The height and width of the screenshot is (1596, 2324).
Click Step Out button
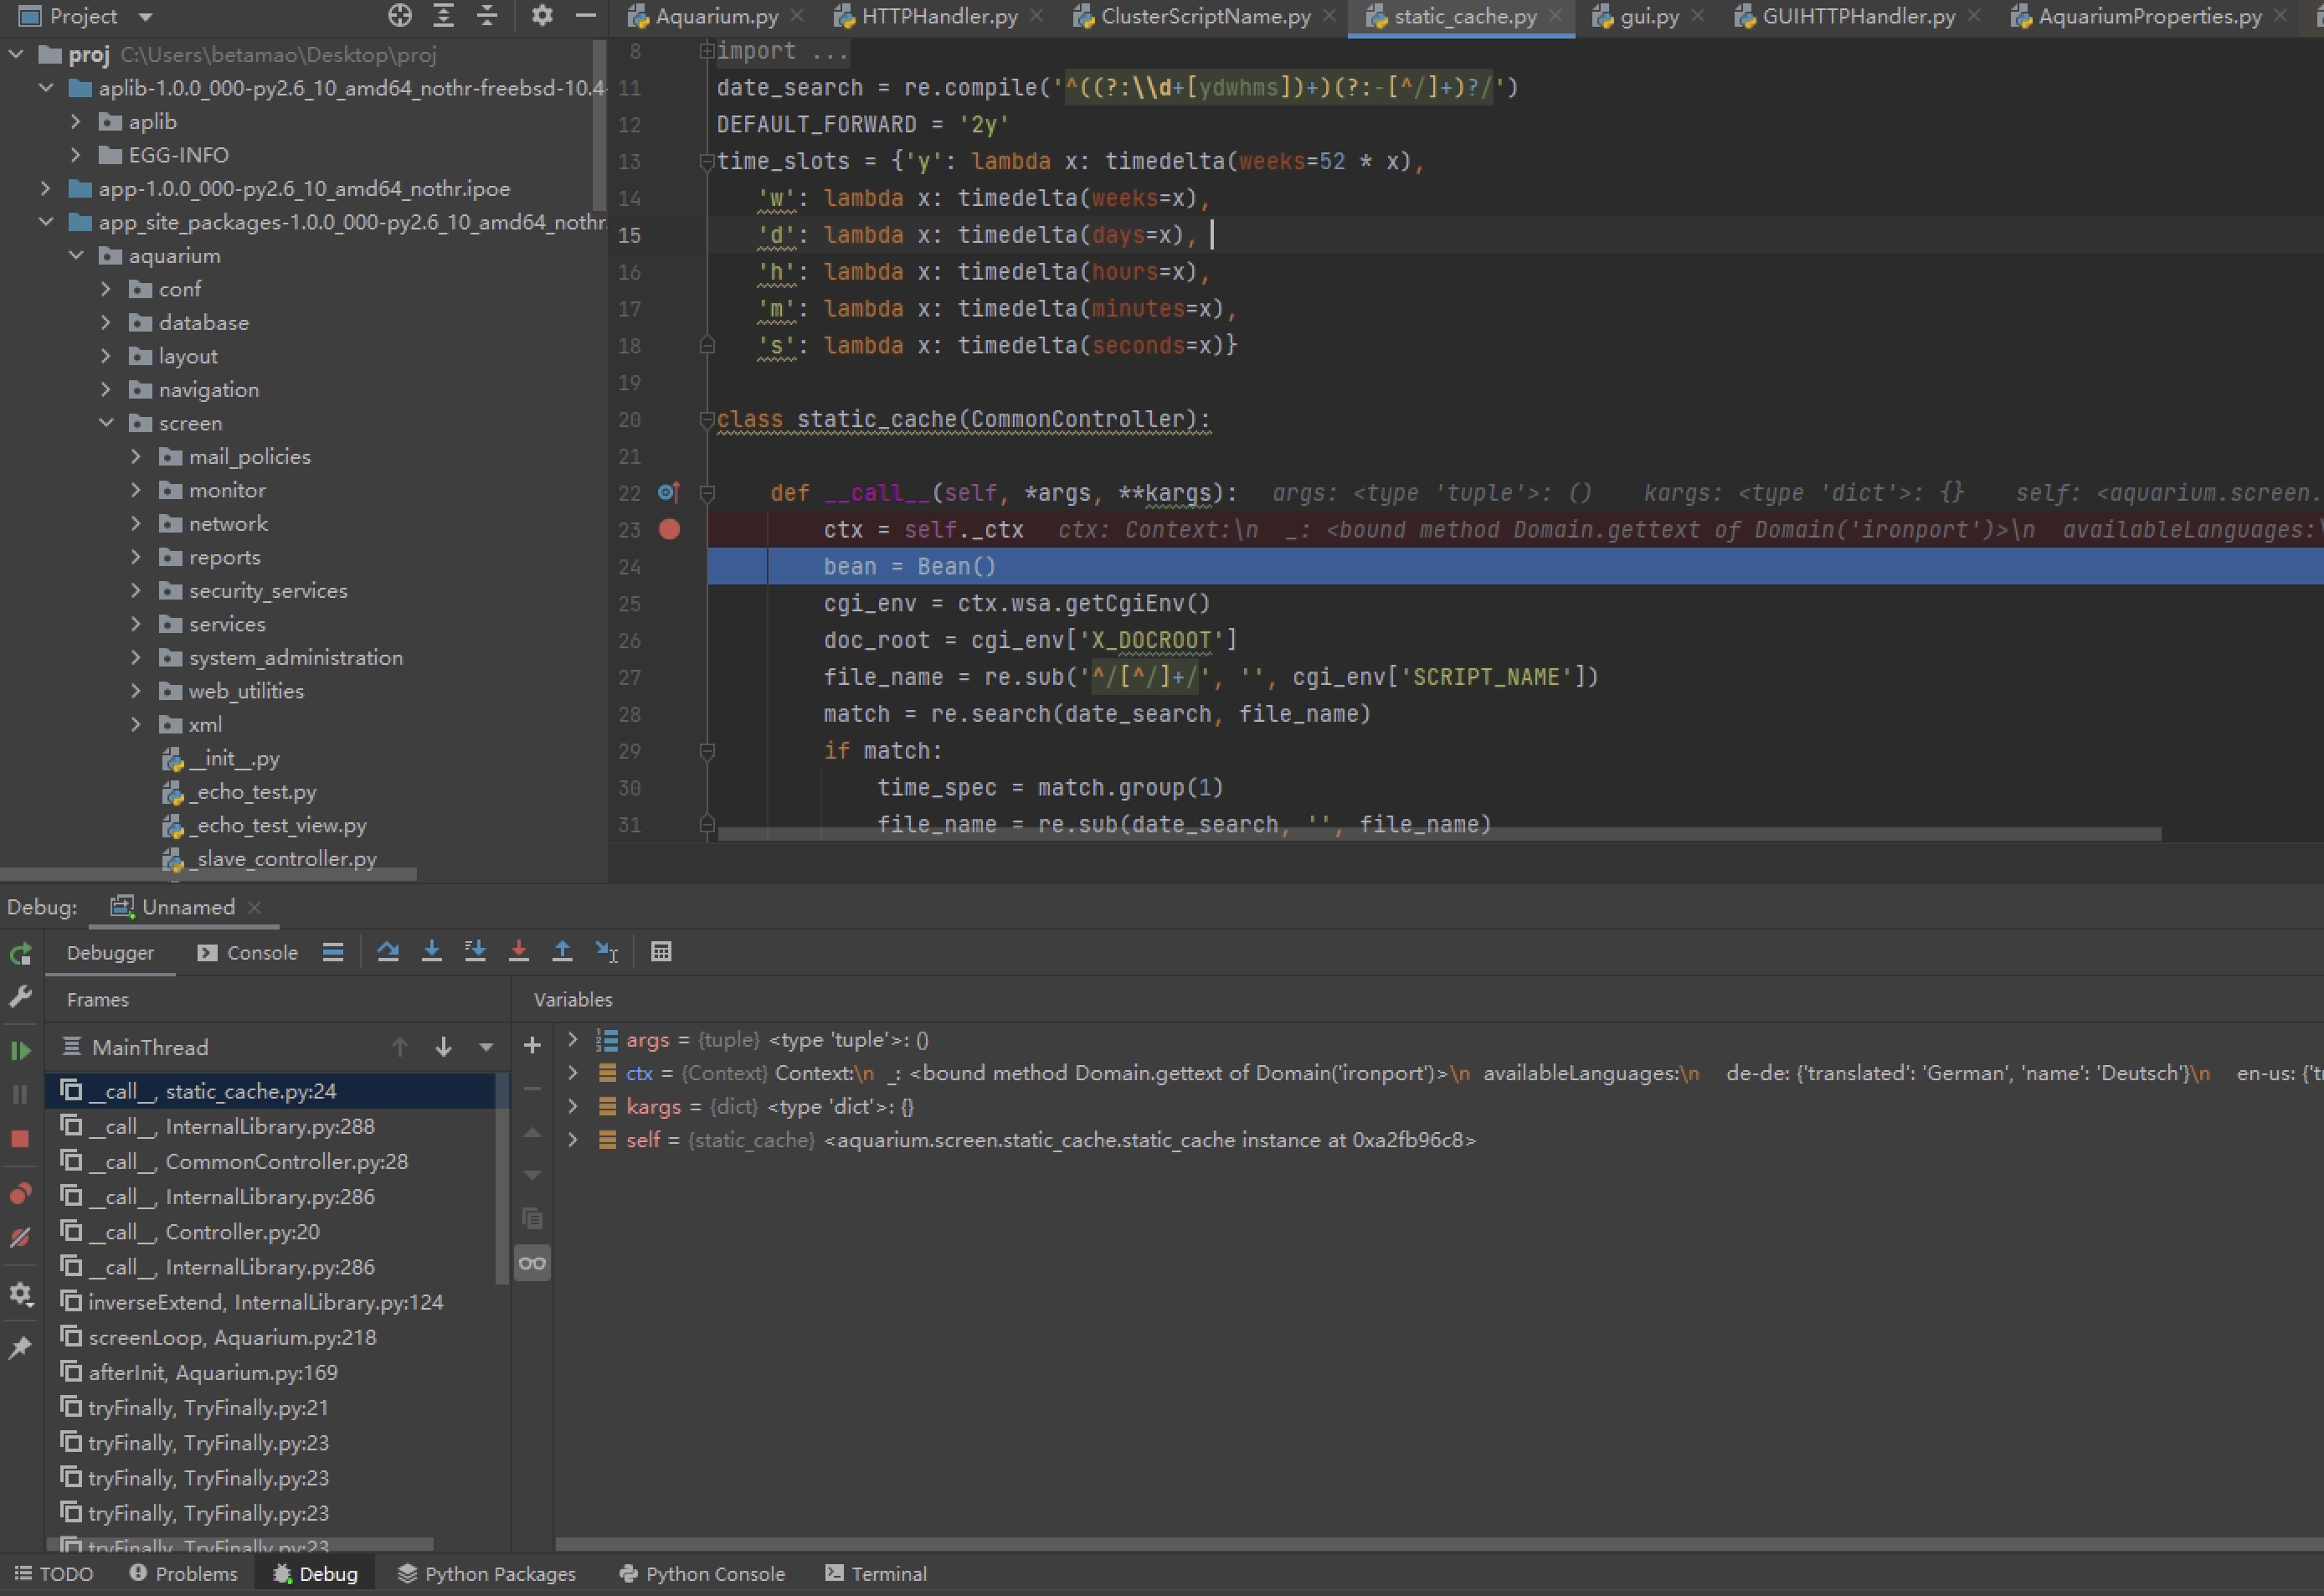point(563,952)
